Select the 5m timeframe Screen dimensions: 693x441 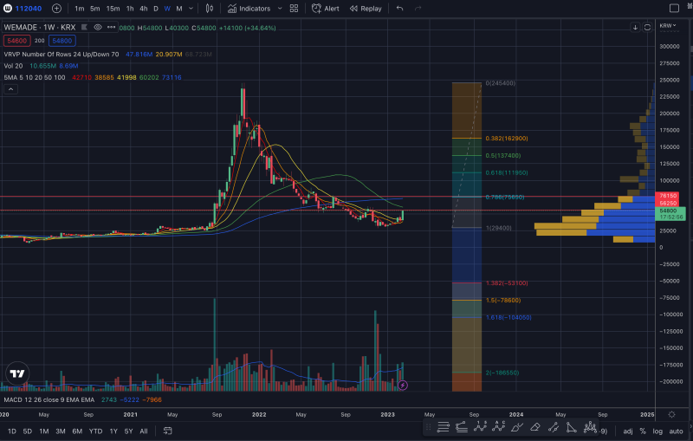[94, 9]
